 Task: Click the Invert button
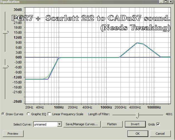(135, 124)
